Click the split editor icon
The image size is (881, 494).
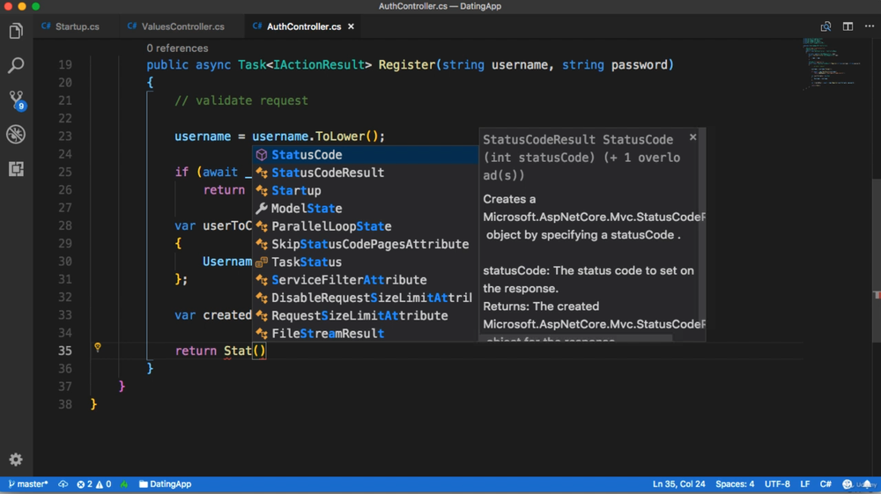coord(848,26)
